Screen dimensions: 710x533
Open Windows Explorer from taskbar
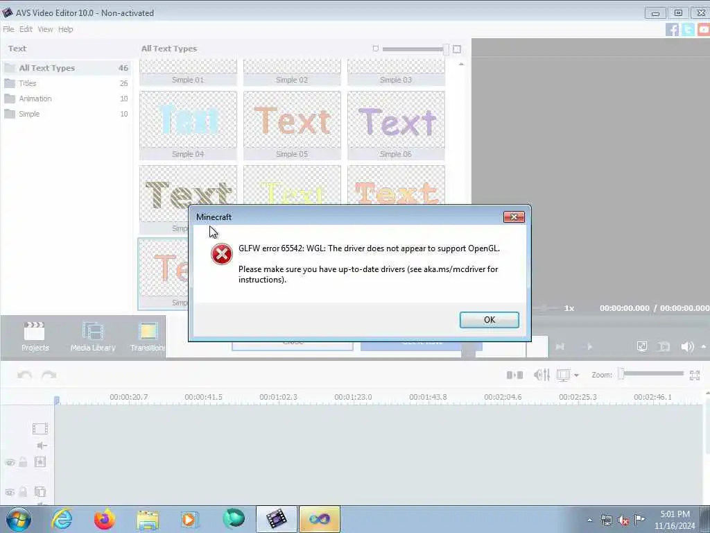pos(147,520)
